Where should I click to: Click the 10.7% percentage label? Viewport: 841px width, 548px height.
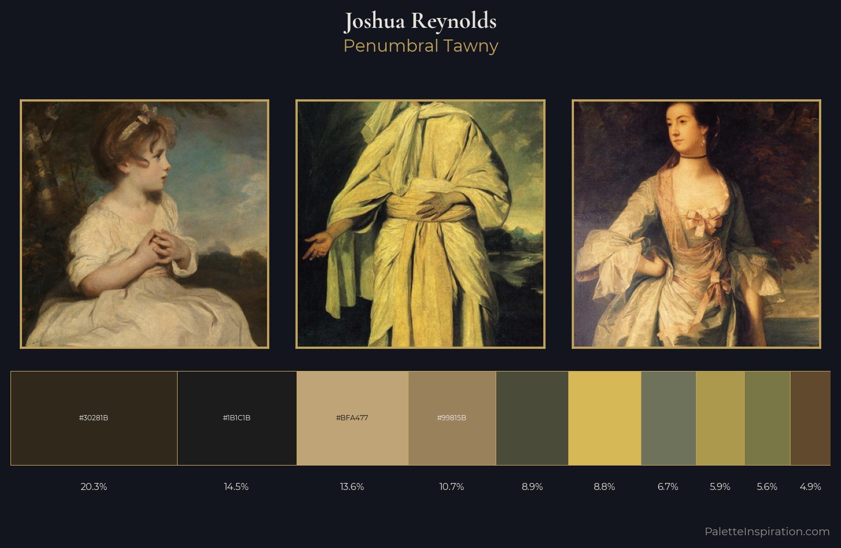click(x=452, y=486)
